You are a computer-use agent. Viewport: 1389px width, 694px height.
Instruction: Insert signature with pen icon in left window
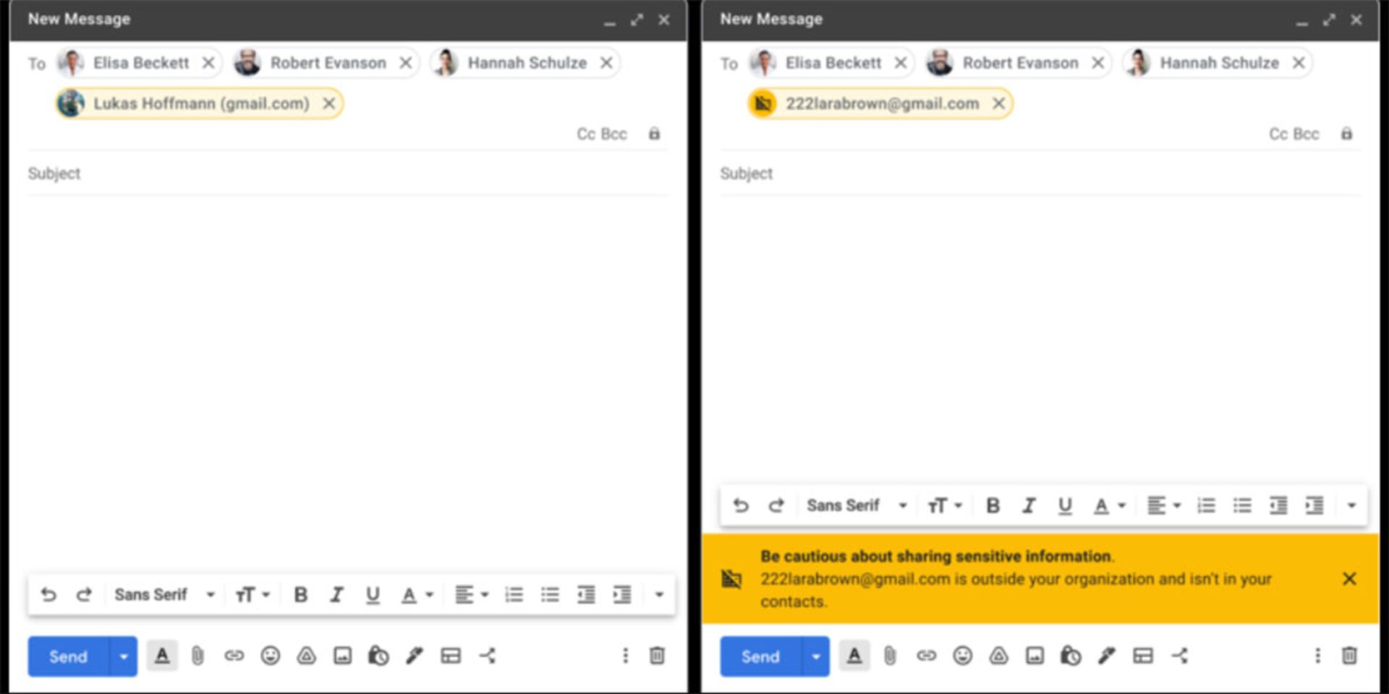click(415, 656)
